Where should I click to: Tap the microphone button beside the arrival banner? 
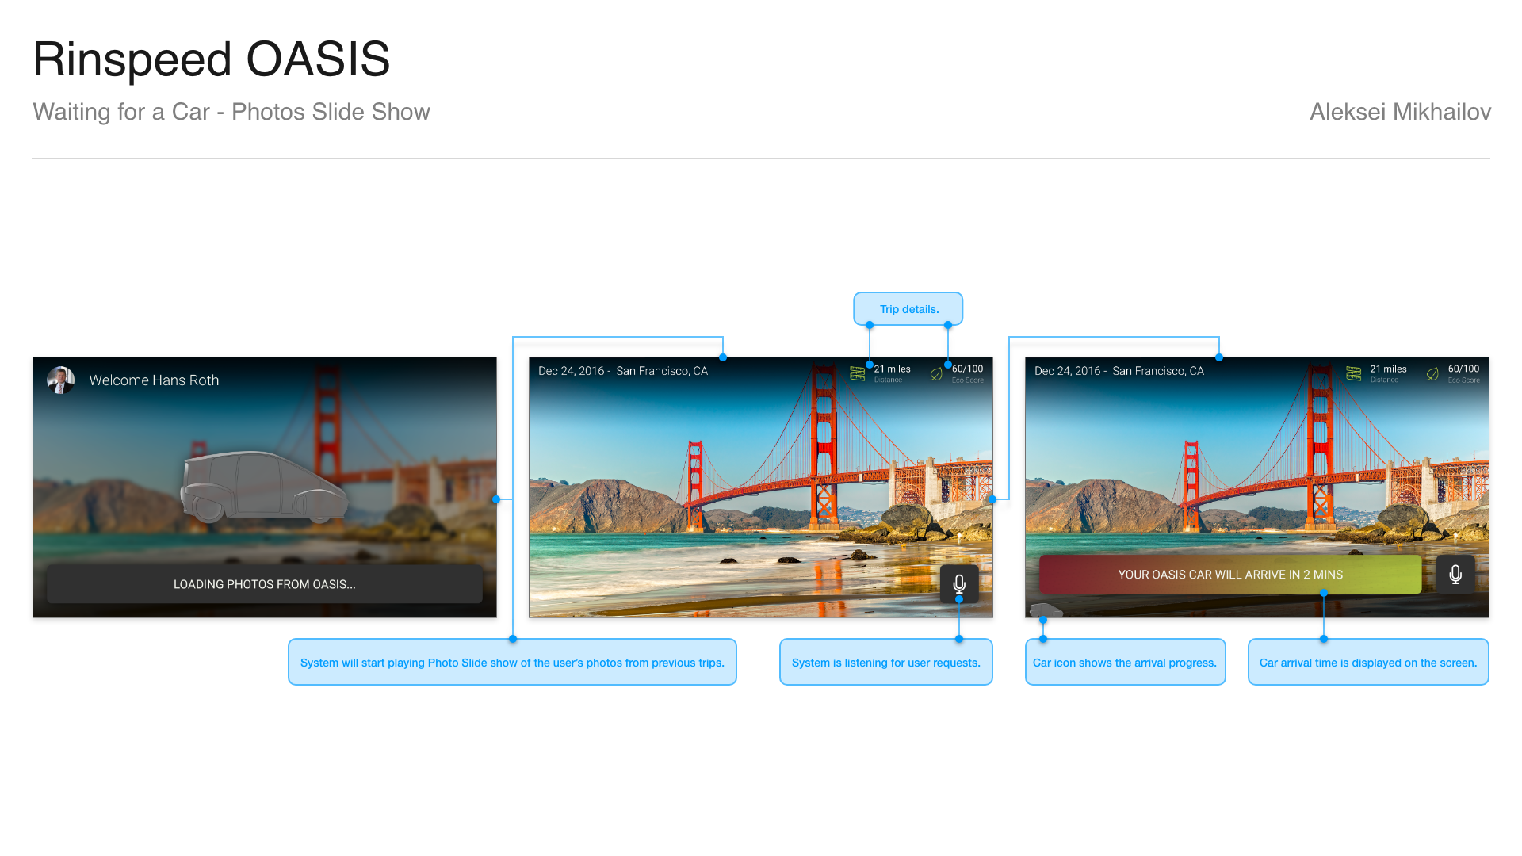coord(1455,575)
